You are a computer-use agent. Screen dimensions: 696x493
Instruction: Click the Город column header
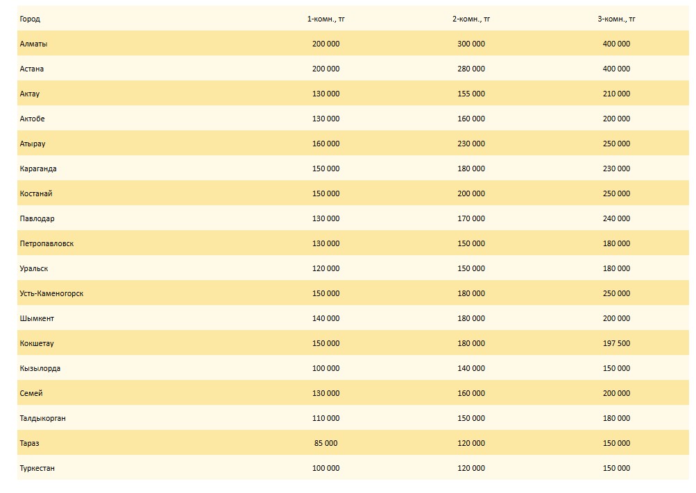coord(30,19)
